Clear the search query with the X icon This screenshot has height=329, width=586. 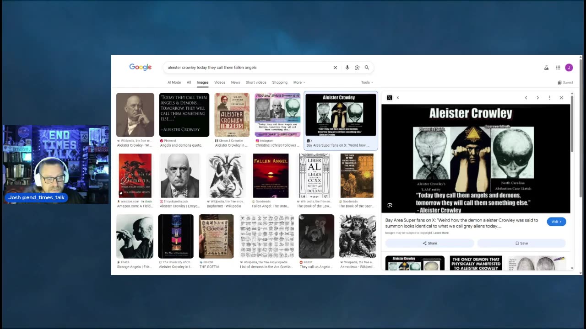(x=335, y=68)
